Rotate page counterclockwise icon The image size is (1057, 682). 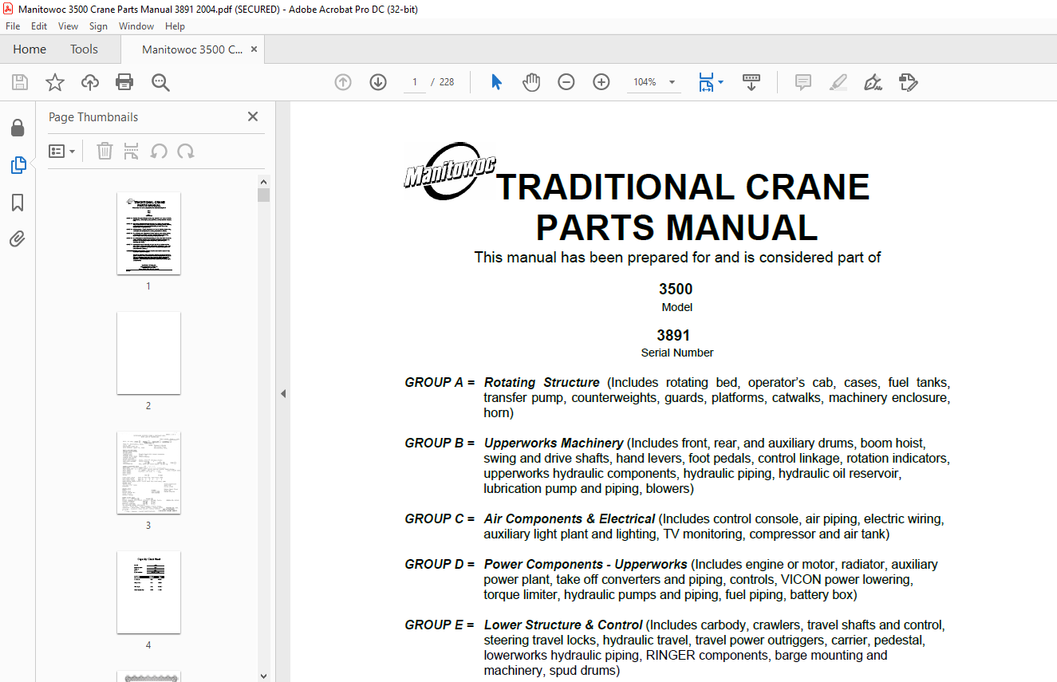pyautogui.click(x=159, y=151)
